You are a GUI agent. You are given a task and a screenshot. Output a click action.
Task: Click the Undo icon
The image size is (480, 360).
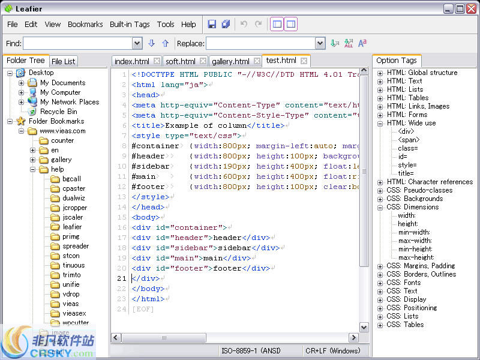pos(245,24)
